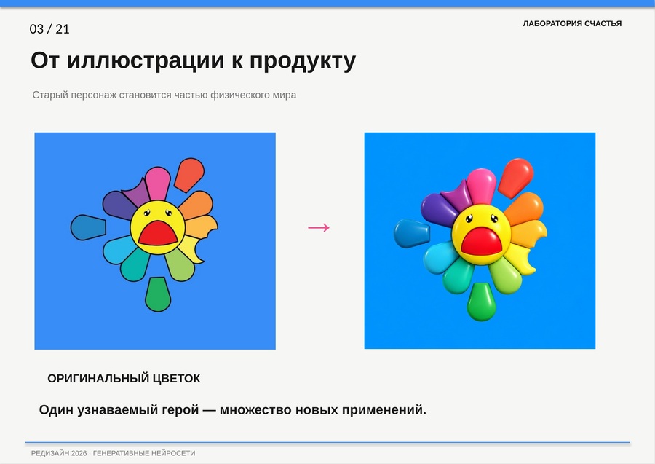655x464 pixels.
Task: Click the blue top bar of slide
Action: (327, 4)
